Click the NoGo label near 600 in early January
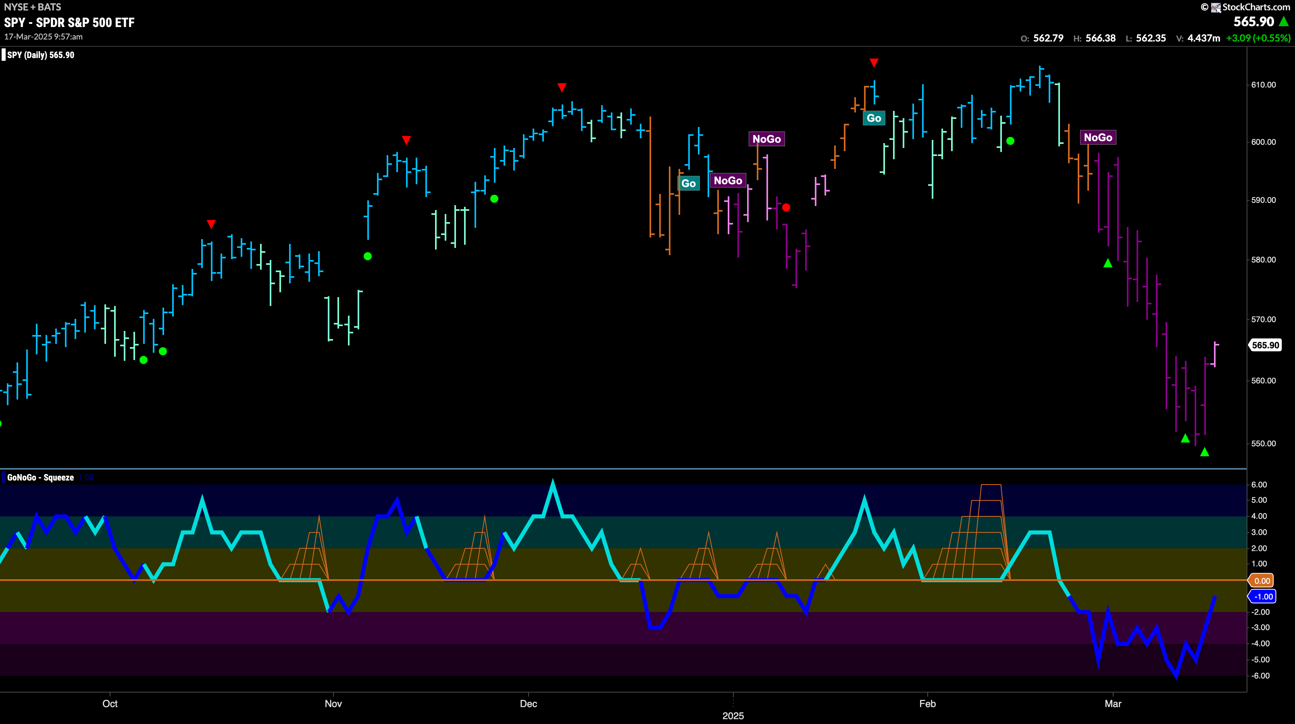 coord(767,139)
